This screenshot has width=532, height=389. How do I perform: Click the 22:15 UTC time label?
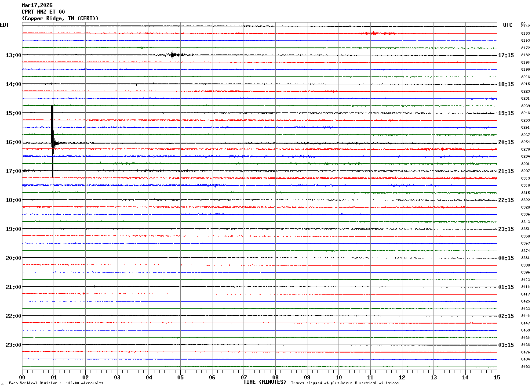[x=506, y=200]
